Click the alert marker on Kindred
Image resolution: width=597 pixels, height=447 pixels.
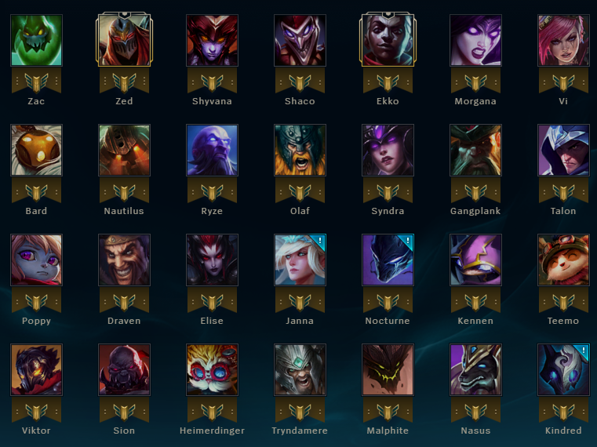click(584, 350)
